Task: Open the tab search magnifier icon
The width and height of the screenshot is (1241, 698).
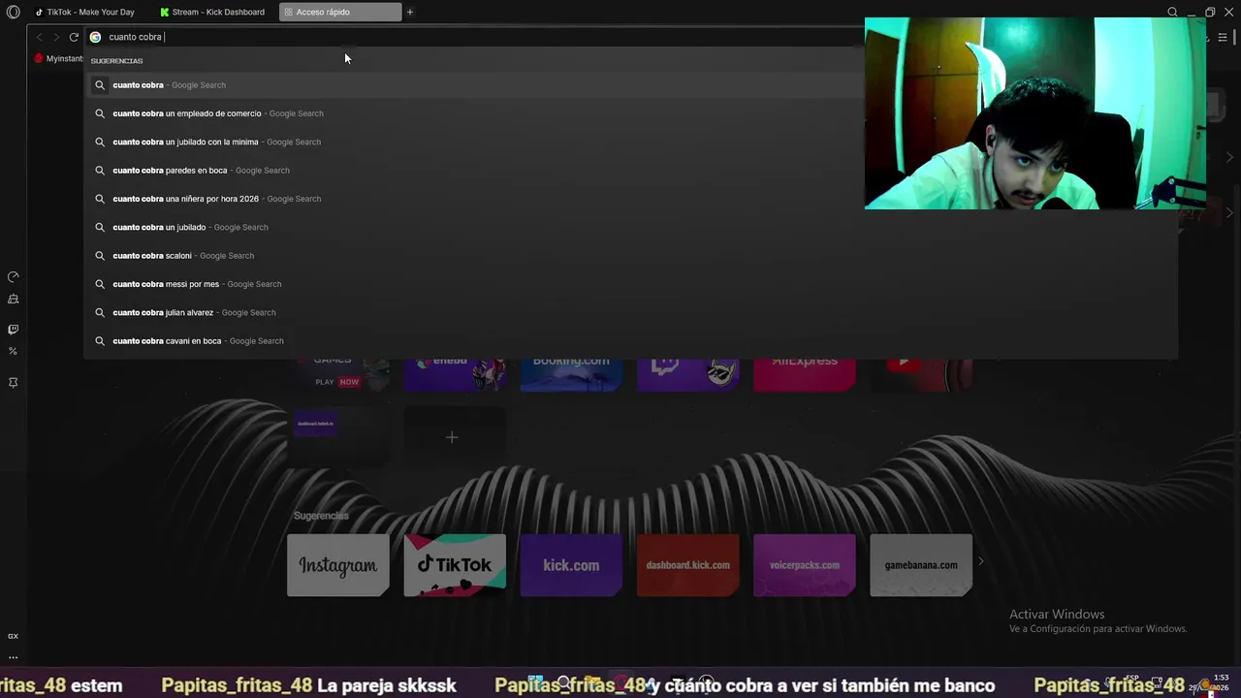Action: click(1172, 12)
